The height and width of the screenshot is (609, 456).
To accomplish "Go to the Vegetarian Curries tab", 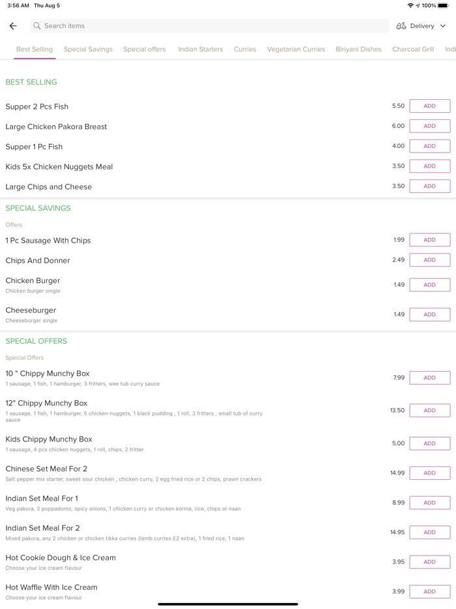I will pos(296,49).
